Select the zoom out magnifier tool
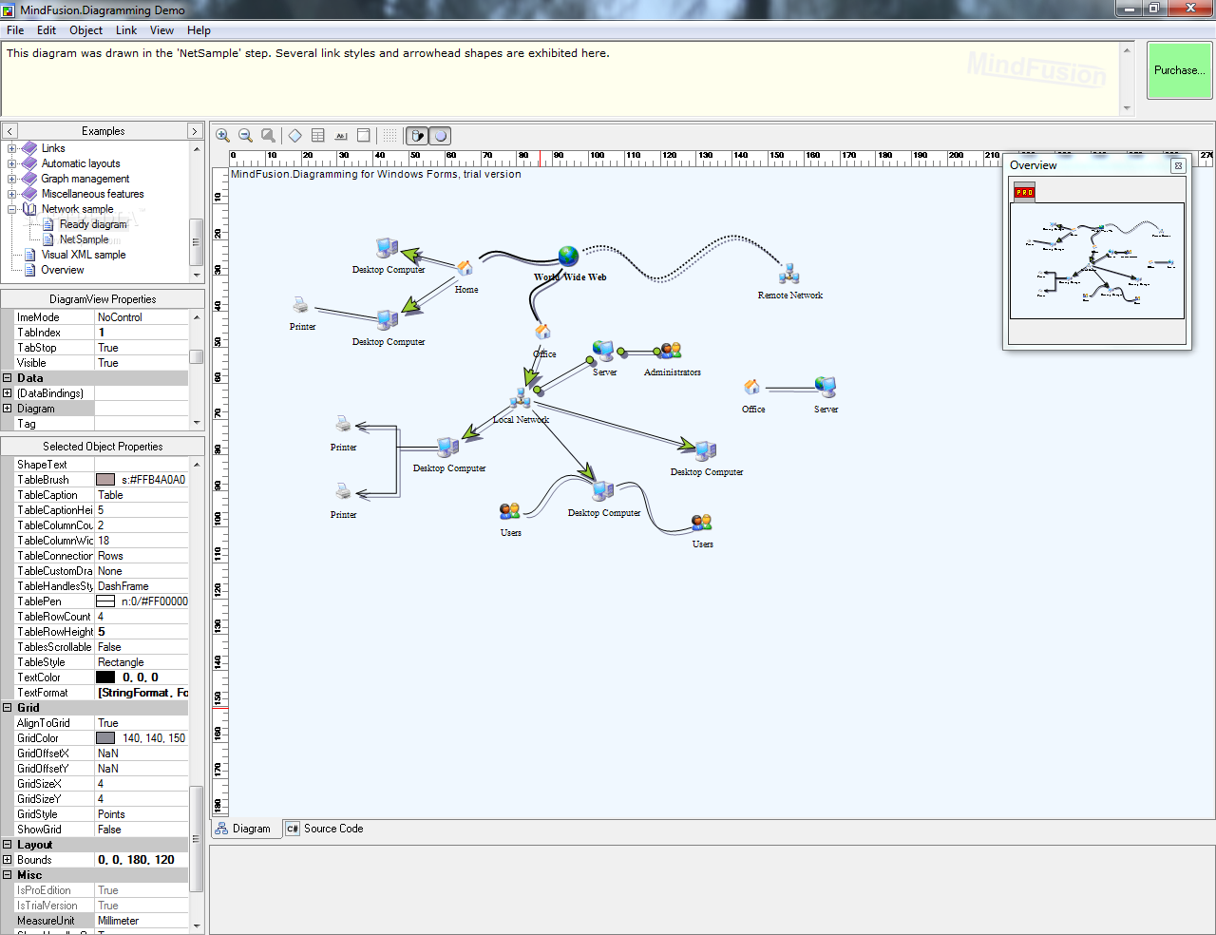Image resolution: width=1216 pixels, height=935 pixels. (x=246, y=136)
